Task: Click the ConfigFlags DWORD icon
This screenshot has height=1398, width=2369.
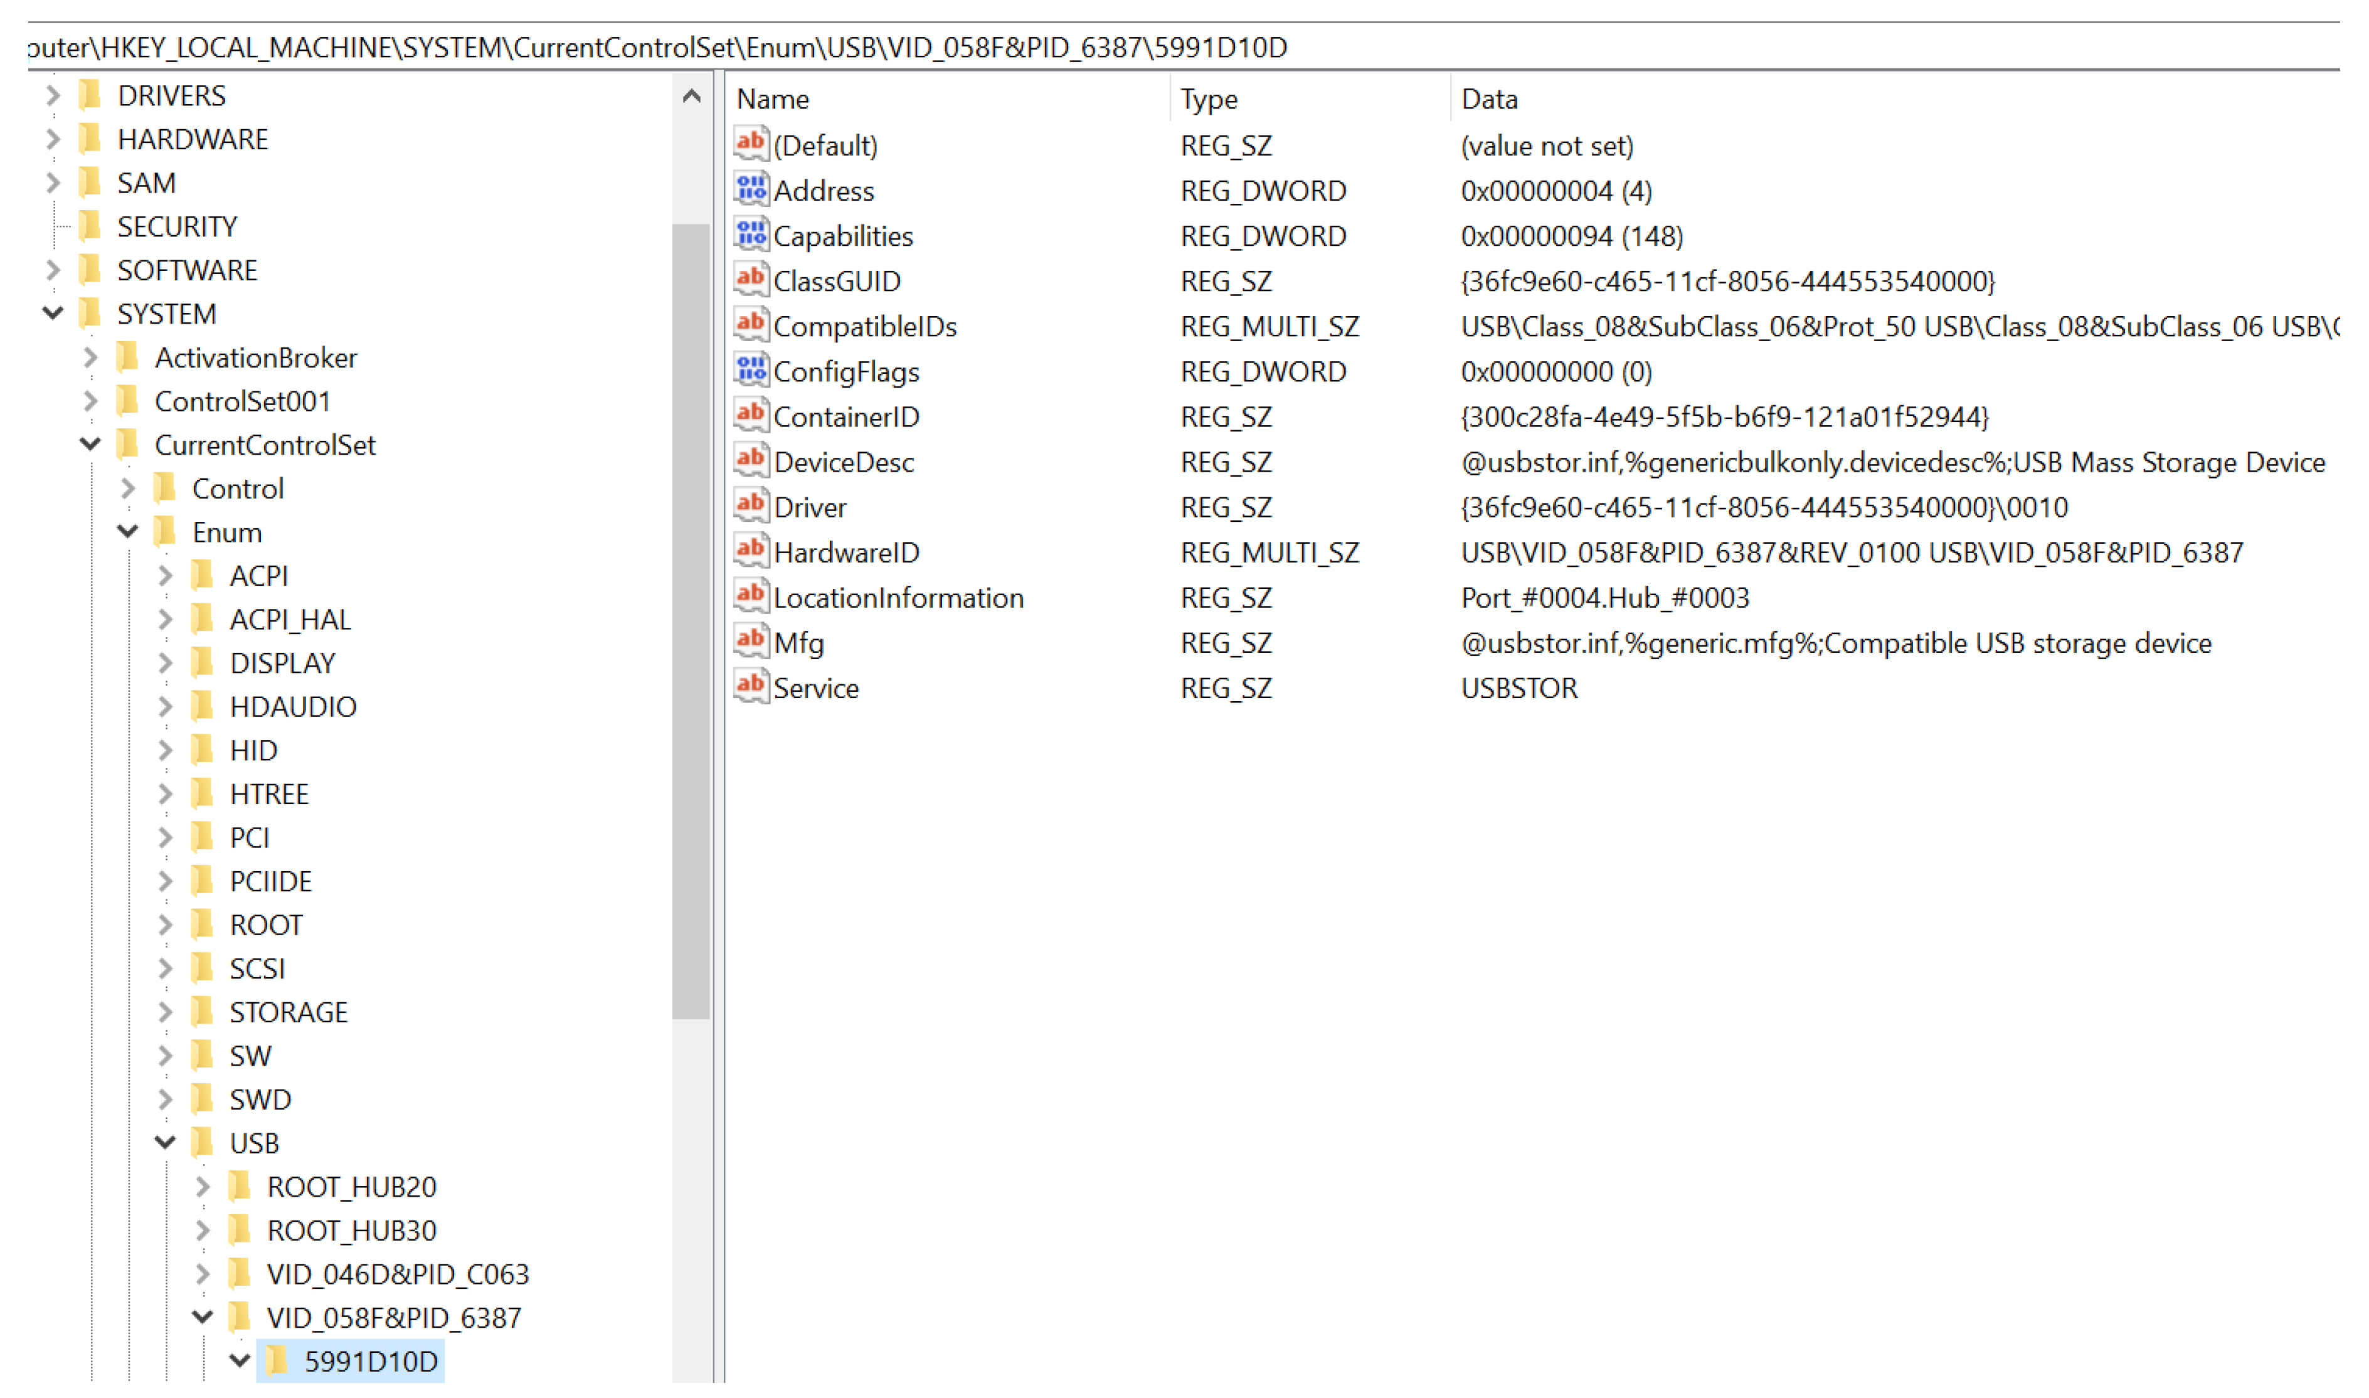Action: point(751,370)
